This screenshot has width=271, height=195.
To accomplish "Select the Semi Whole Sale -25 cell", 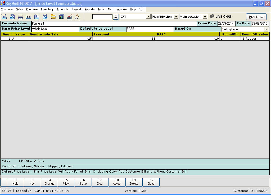I will coord(61,39).
